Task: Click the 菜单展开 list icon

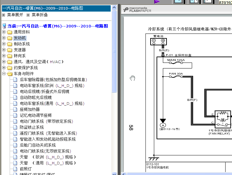Action: [x=4, y=15]
